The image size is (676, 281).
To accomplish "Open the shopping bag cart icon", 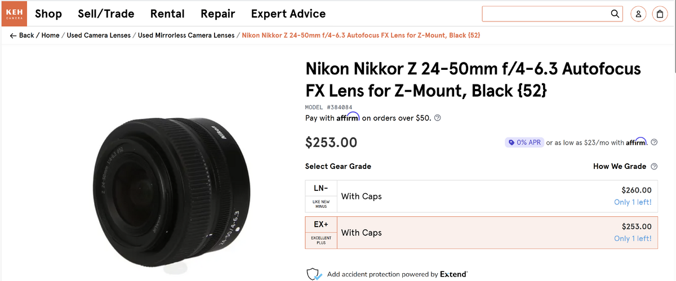I will click(660, 14).
